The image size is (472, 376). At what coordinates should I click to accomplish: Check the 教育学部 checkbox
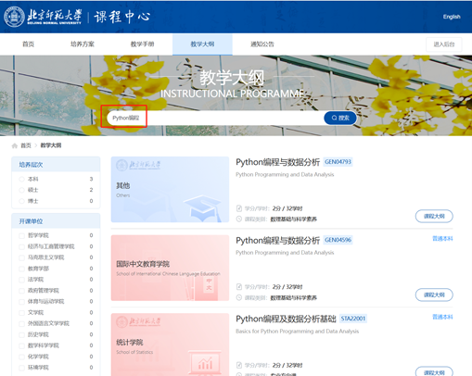click(x=21, y=269)
